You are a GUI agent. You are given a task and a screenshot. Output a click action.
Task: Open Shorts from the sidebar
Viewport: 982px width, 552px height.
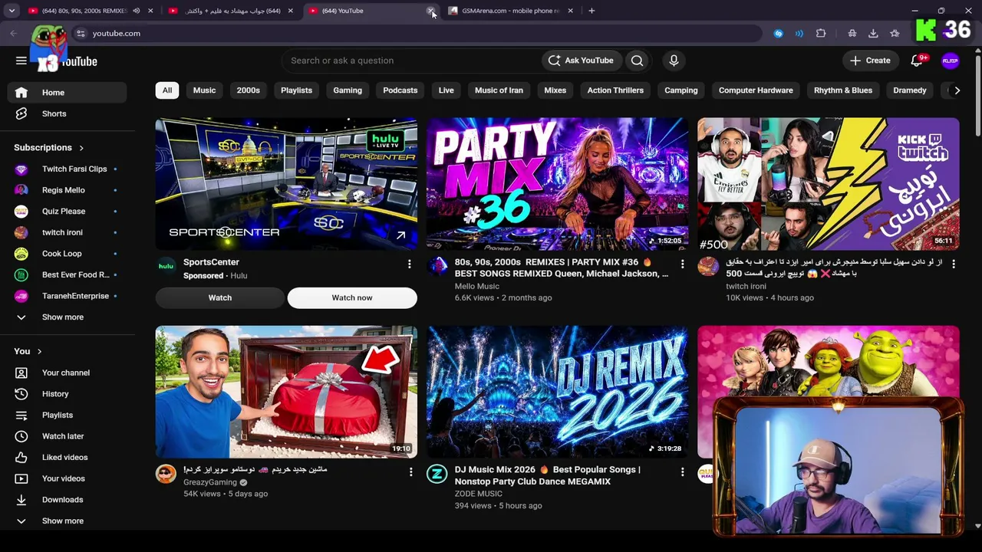click(x=68, y=113)
